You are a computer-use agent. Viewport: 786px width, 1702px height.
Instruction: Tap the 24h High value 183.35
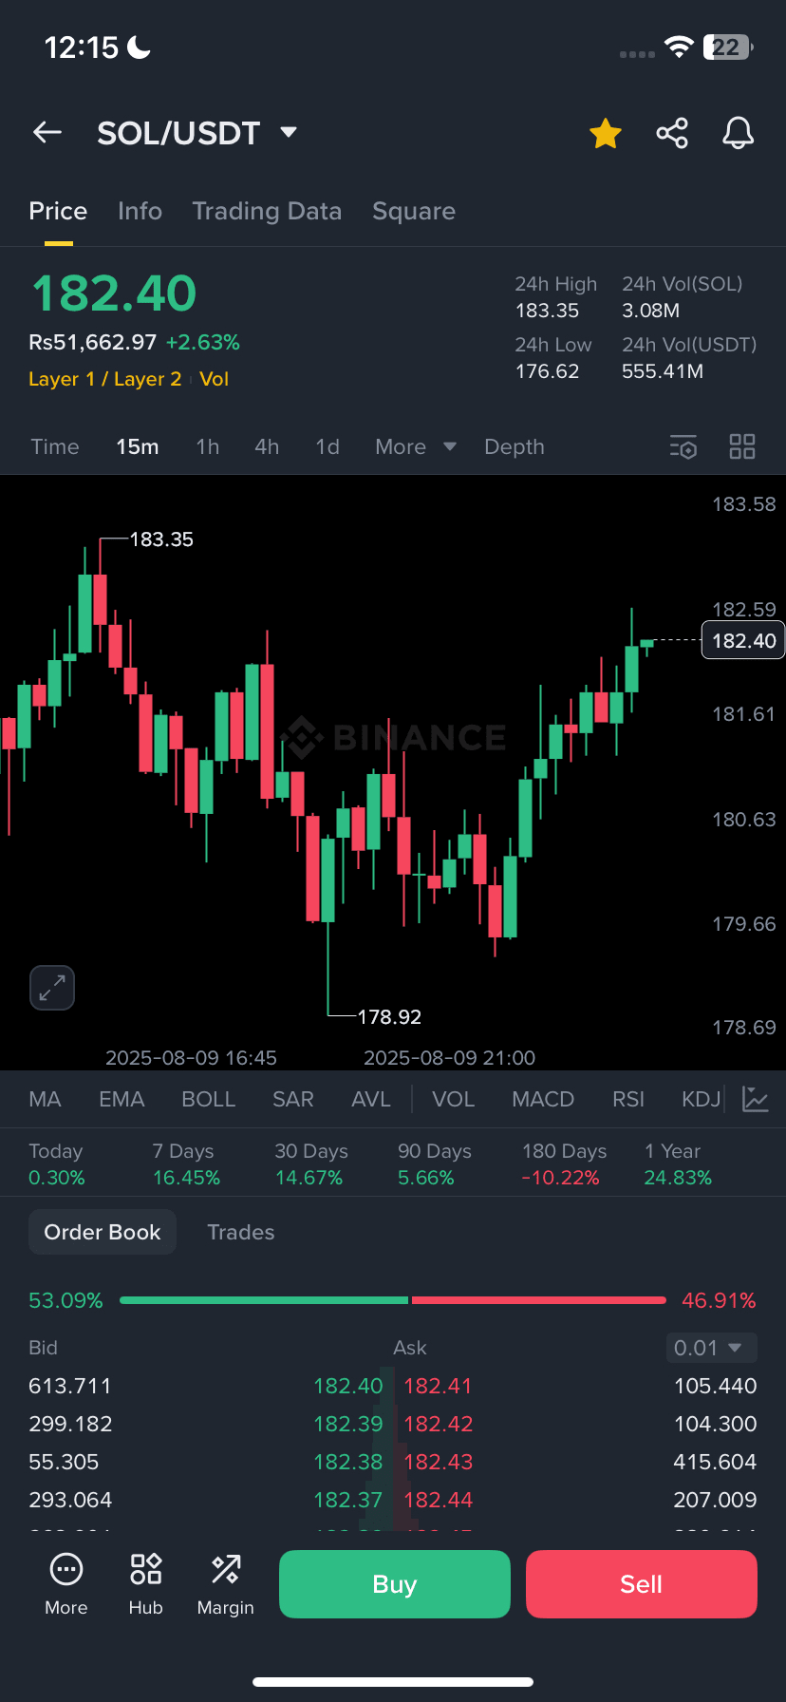(x=547, y=311)
